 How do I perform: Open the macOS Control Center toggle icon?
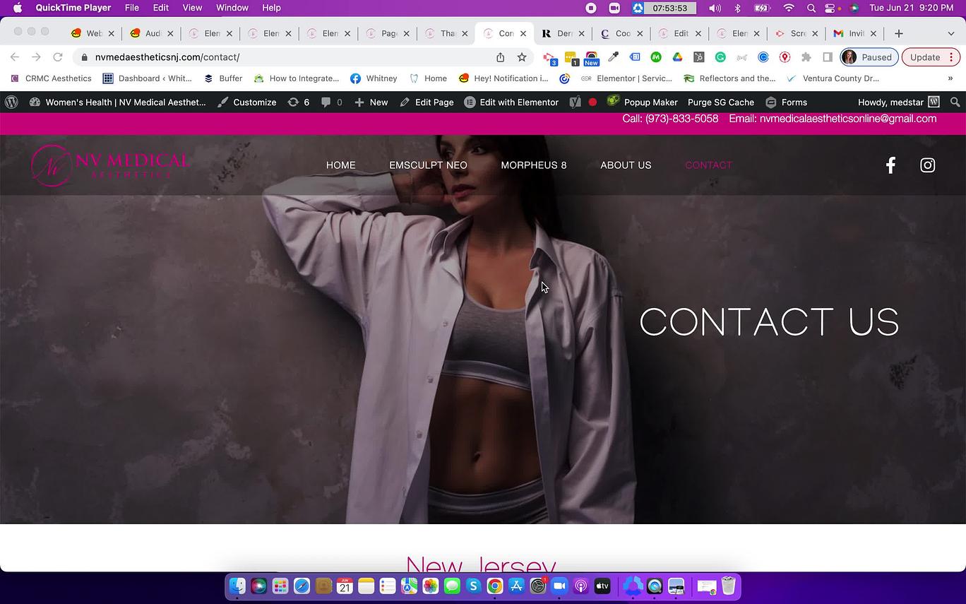[x=830, y=8]
